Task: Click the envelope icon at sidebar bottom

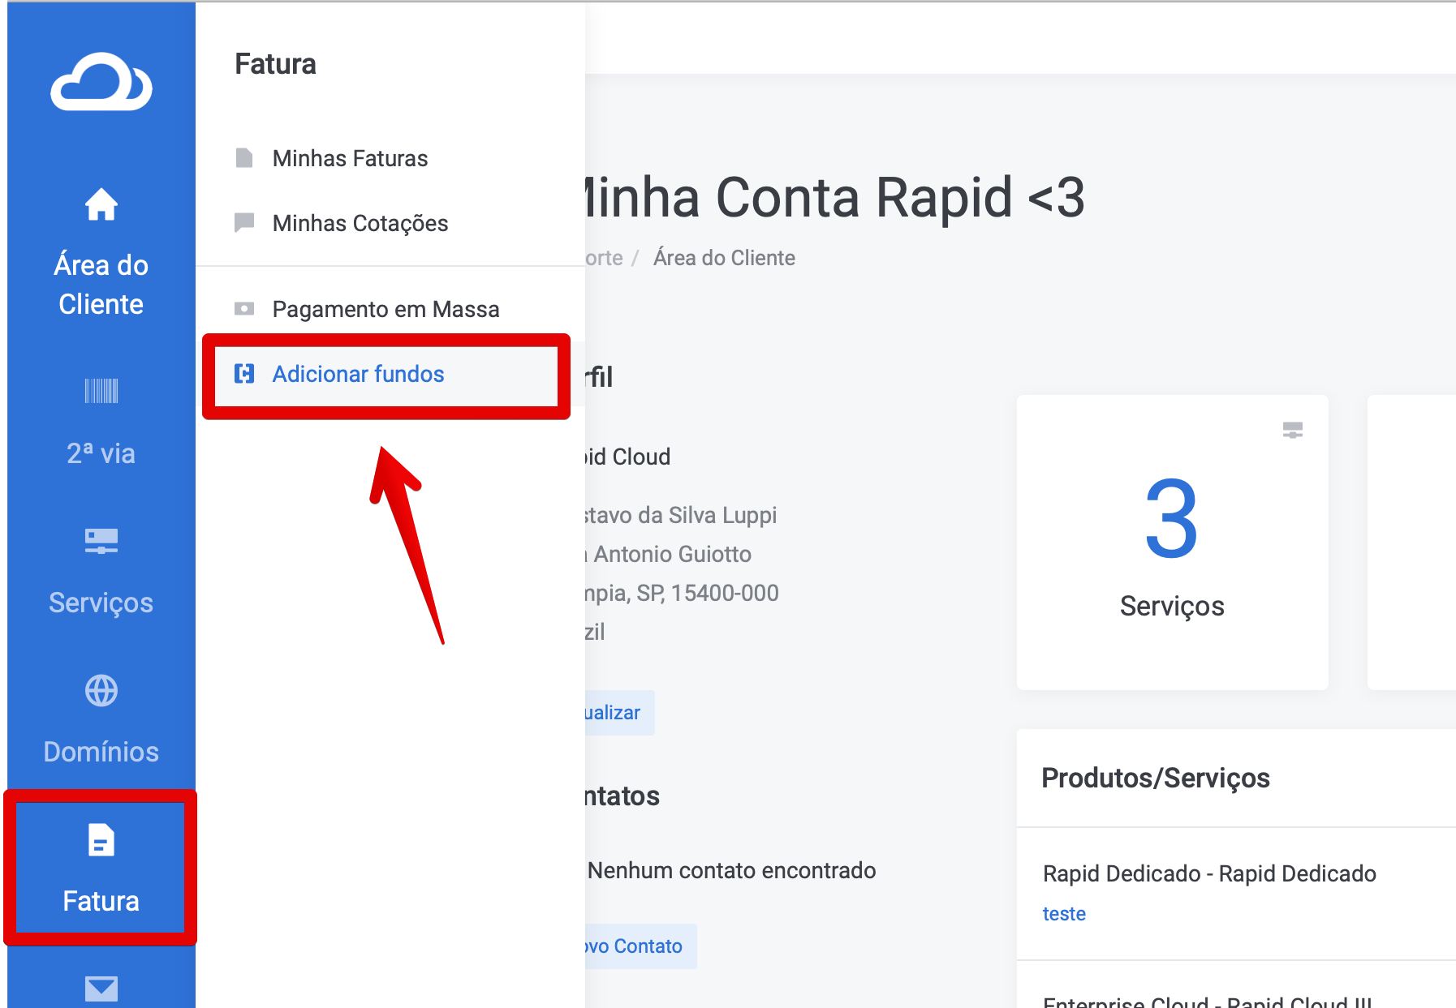Action: (x=101, y=989)
